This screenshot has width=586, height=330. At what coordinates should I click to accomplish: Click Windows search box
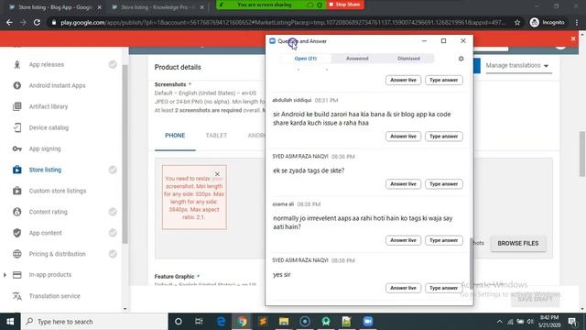pos(94,322)
